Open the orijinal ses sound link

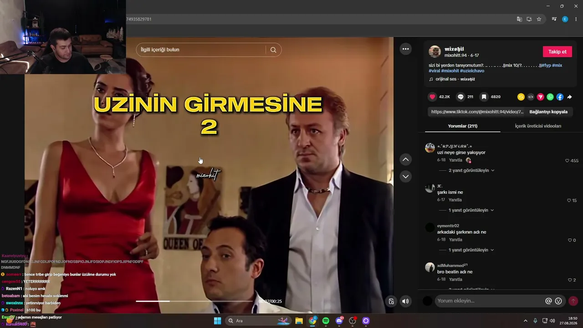point(455,79)
